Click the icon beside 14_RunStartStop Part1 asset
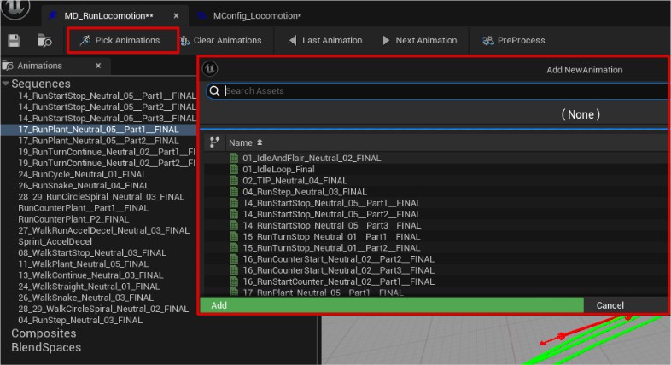 pyautogui.click(x=234, y=203)
